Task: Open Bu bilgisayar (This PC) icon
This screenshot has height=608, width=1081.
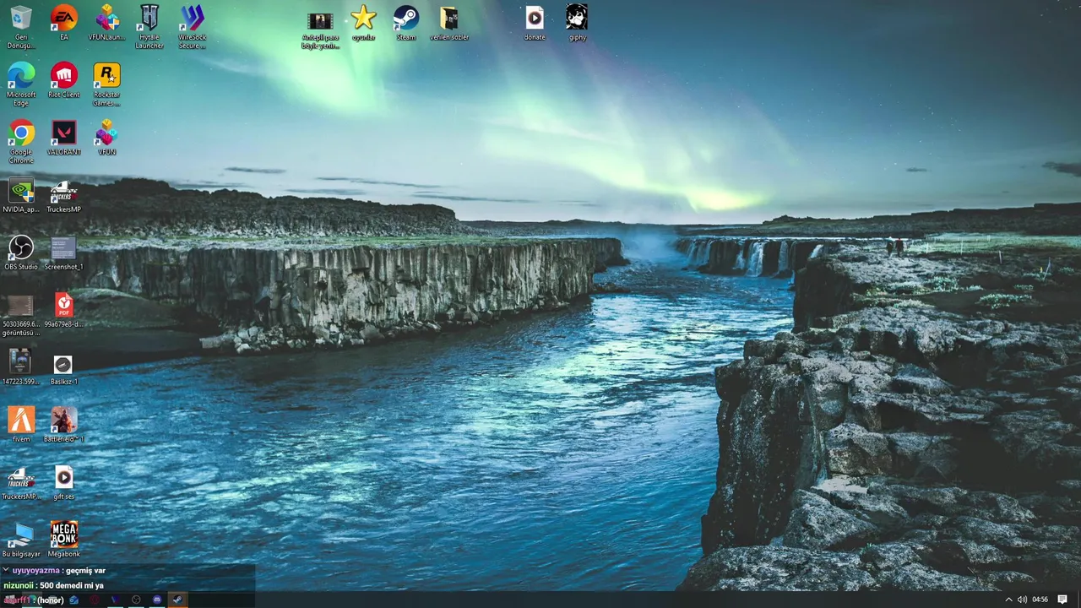Action: point(21,540)
